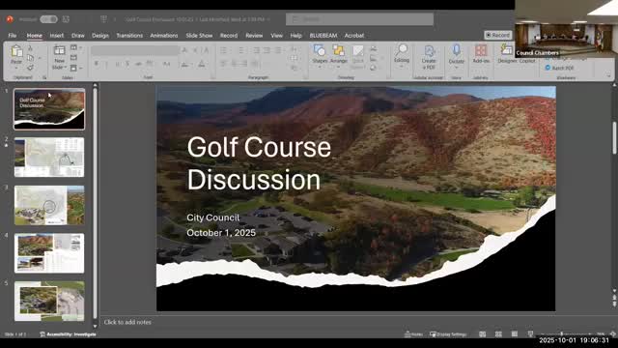This screenshot has width=618, height=348.
Task: Click Create a PDF icon
Action: (x=429, y=57)
